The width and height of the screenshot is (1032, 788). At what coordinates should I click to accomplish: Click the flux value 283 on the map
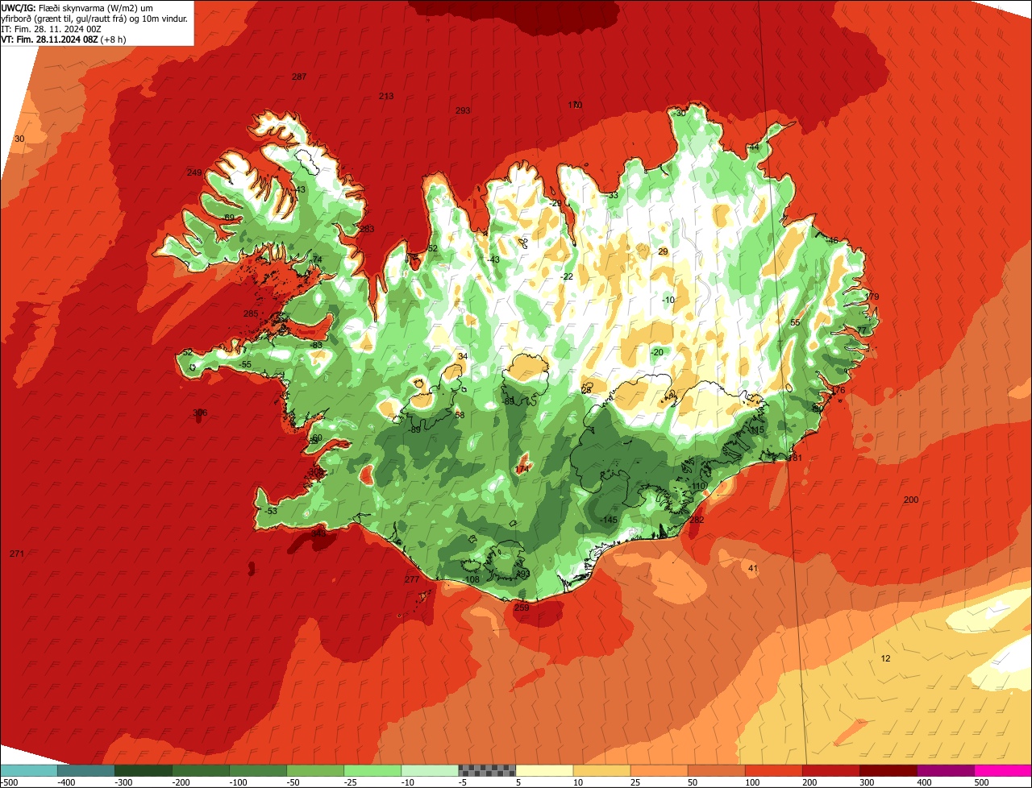367,229
